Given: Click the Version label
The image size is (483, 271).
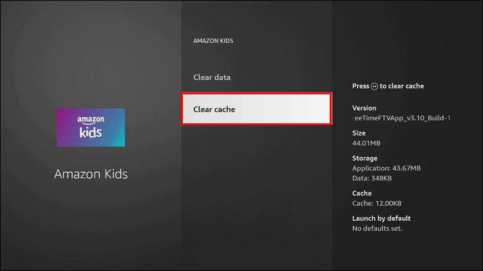Looking at the screenshot, I should [x=364, y=108].
